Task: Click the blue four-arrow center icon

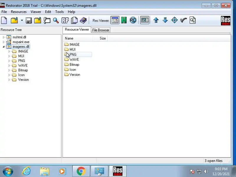Action: click(x=174, y=20)
